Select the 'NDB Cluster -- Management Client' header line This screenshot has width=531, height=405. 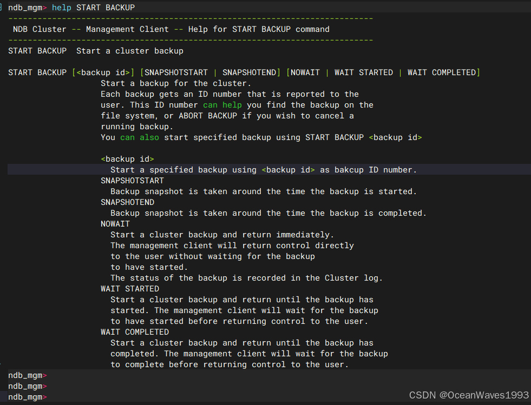[171, 29]
